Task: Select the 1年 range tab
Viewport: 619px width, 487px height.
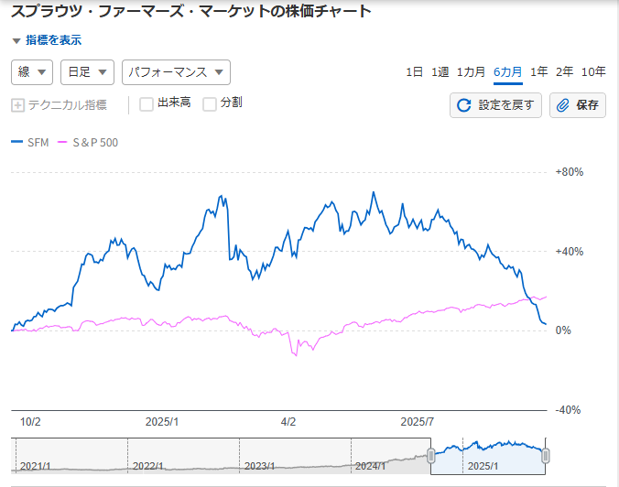Action: point(538,71)
